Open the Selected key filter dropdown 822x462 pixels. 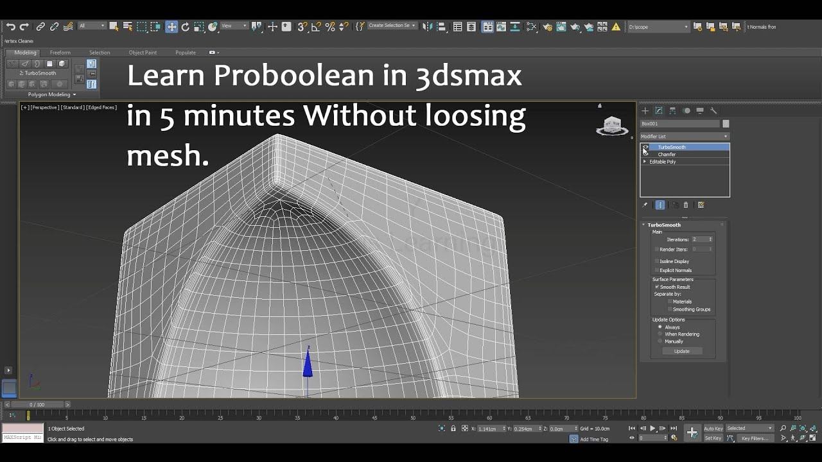pyautogui.click(x=749, y=428)
